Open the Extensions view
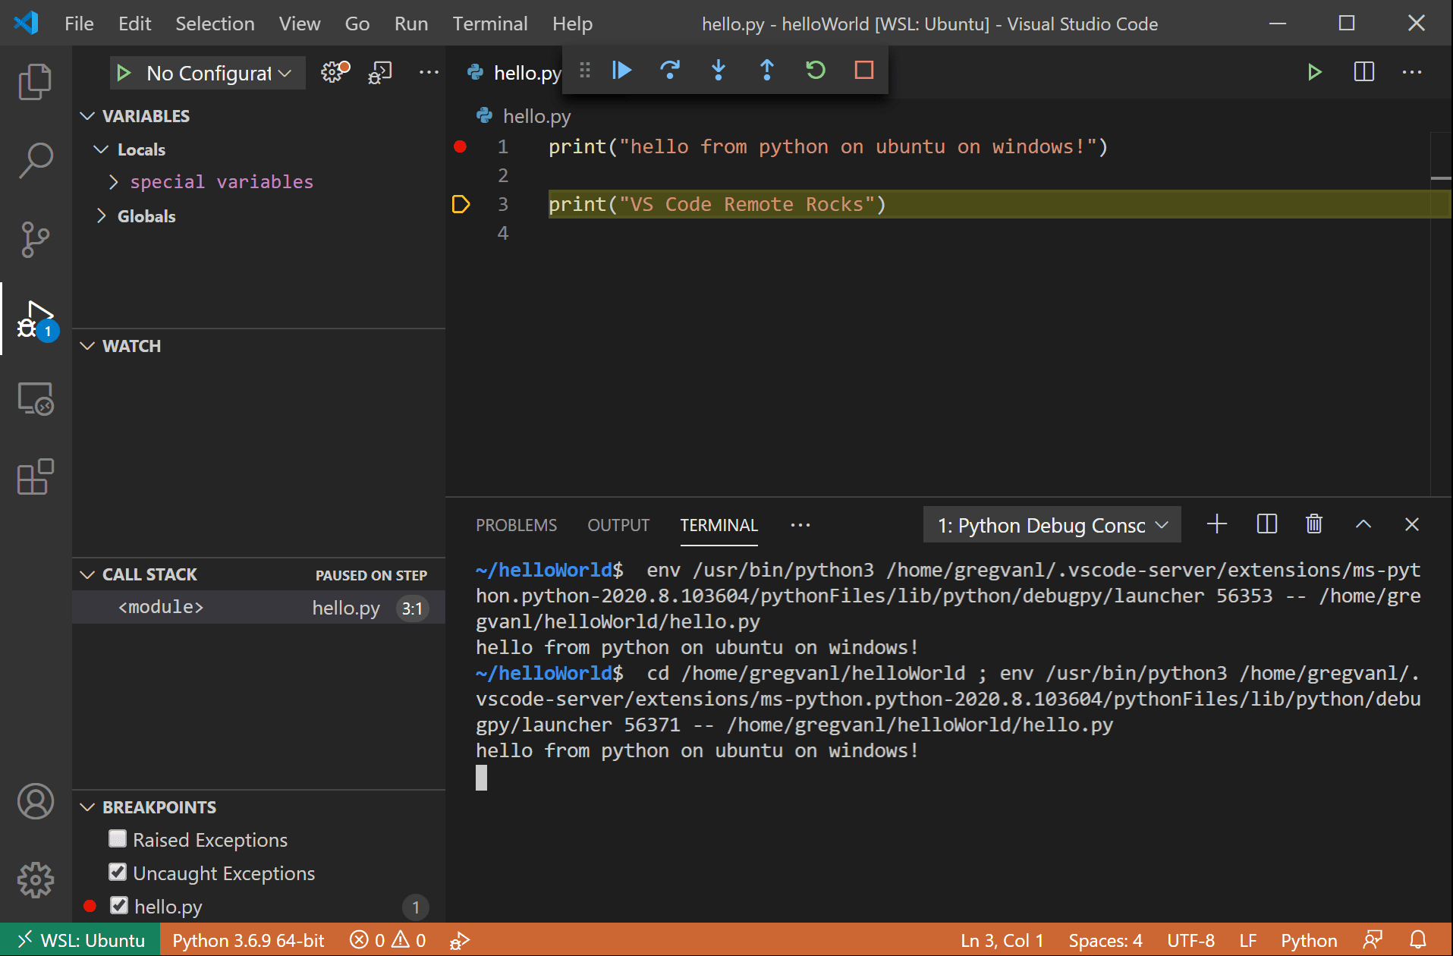 (x=34, y=476)
